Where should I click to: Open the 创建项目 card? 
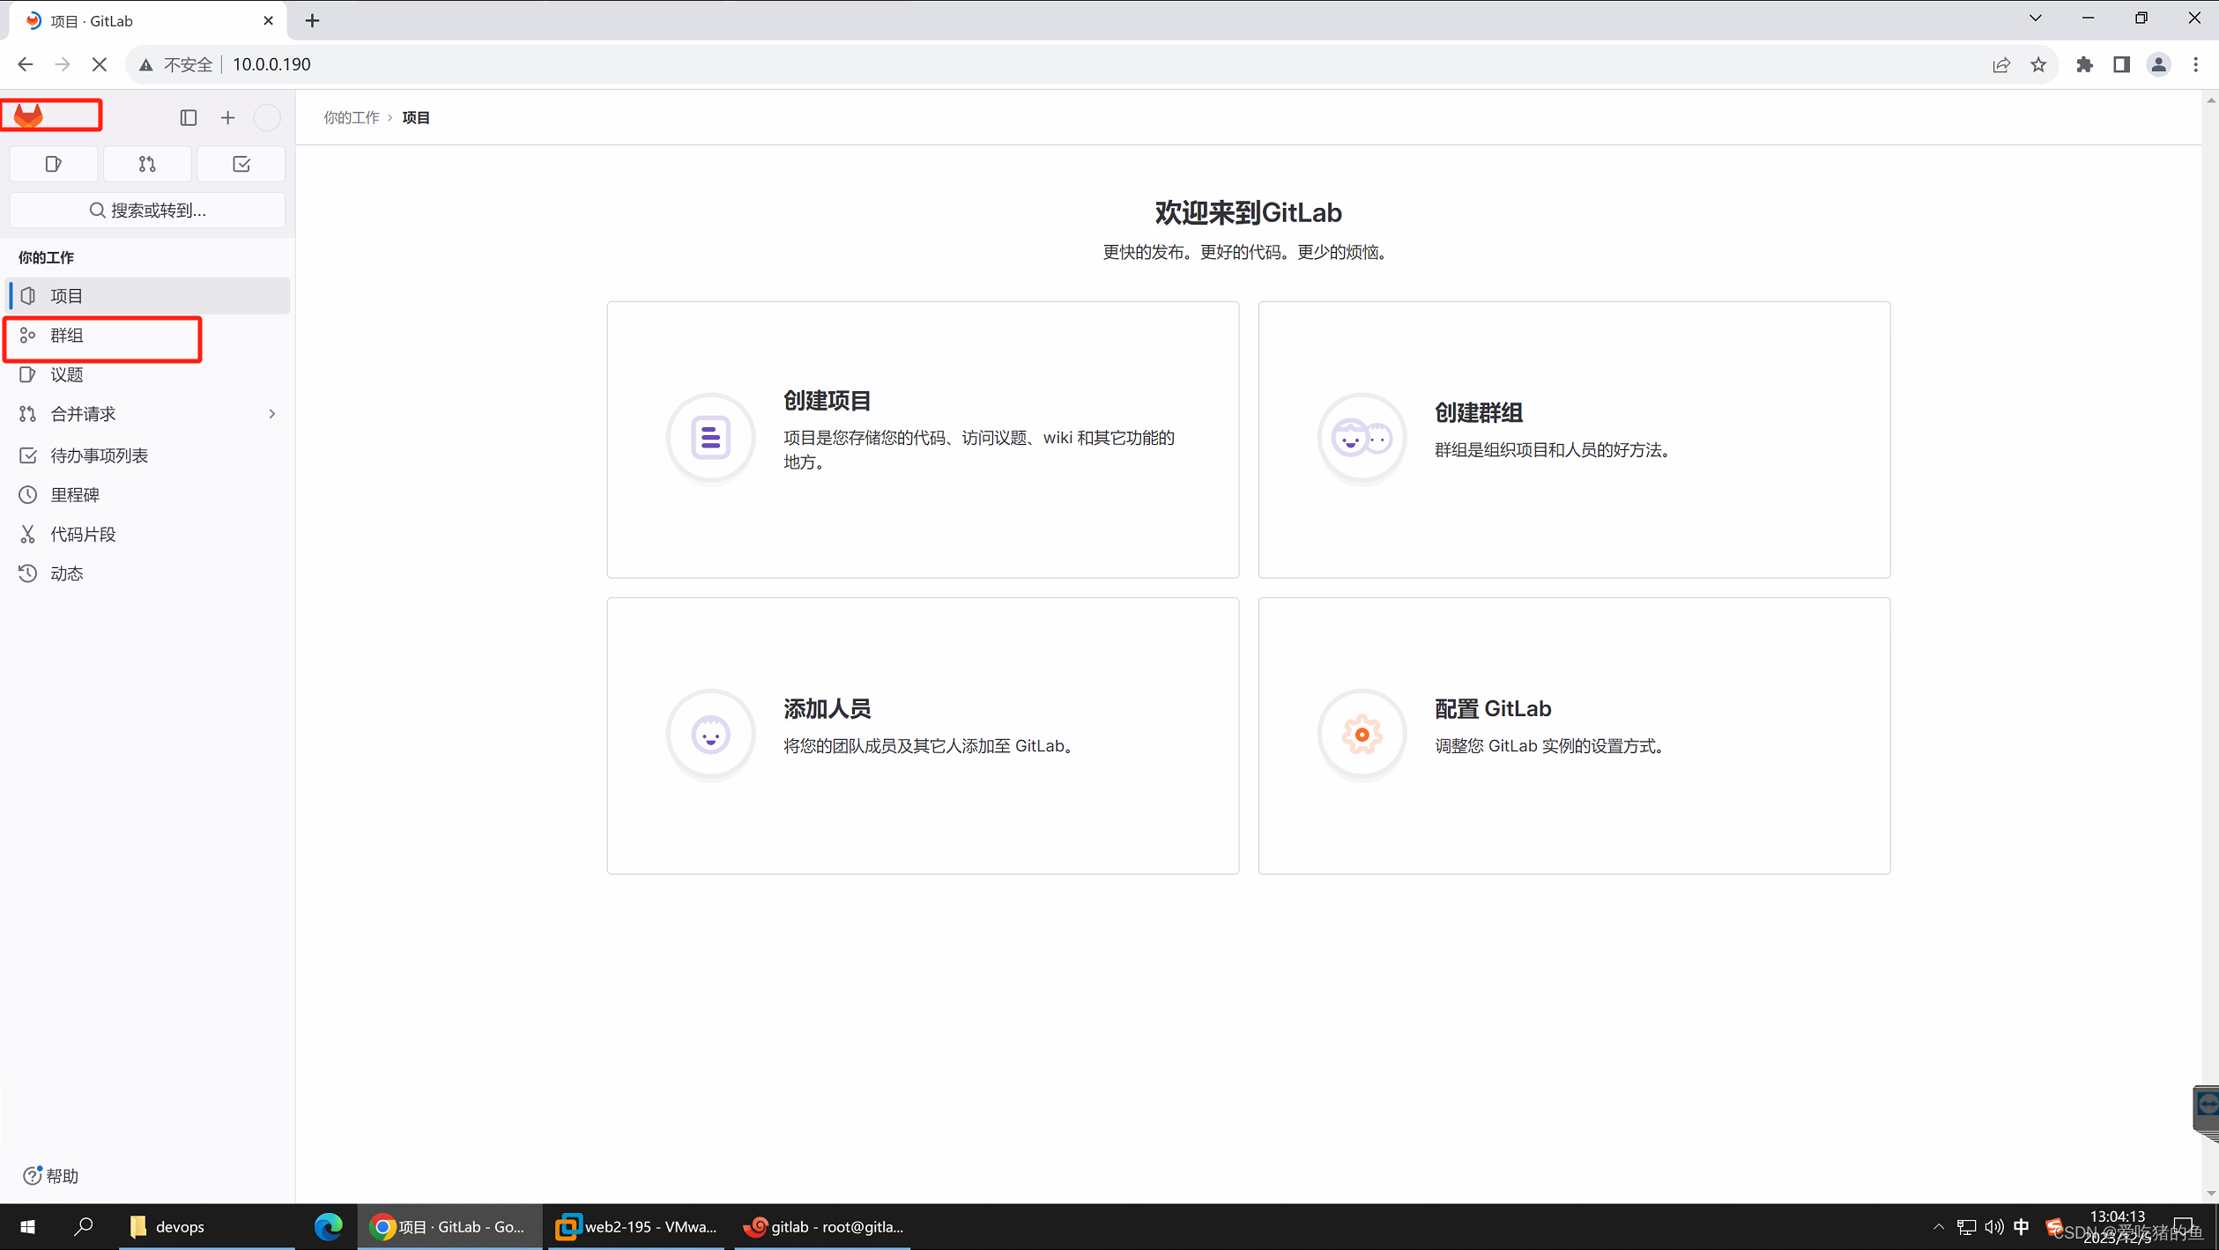(923, 440)
